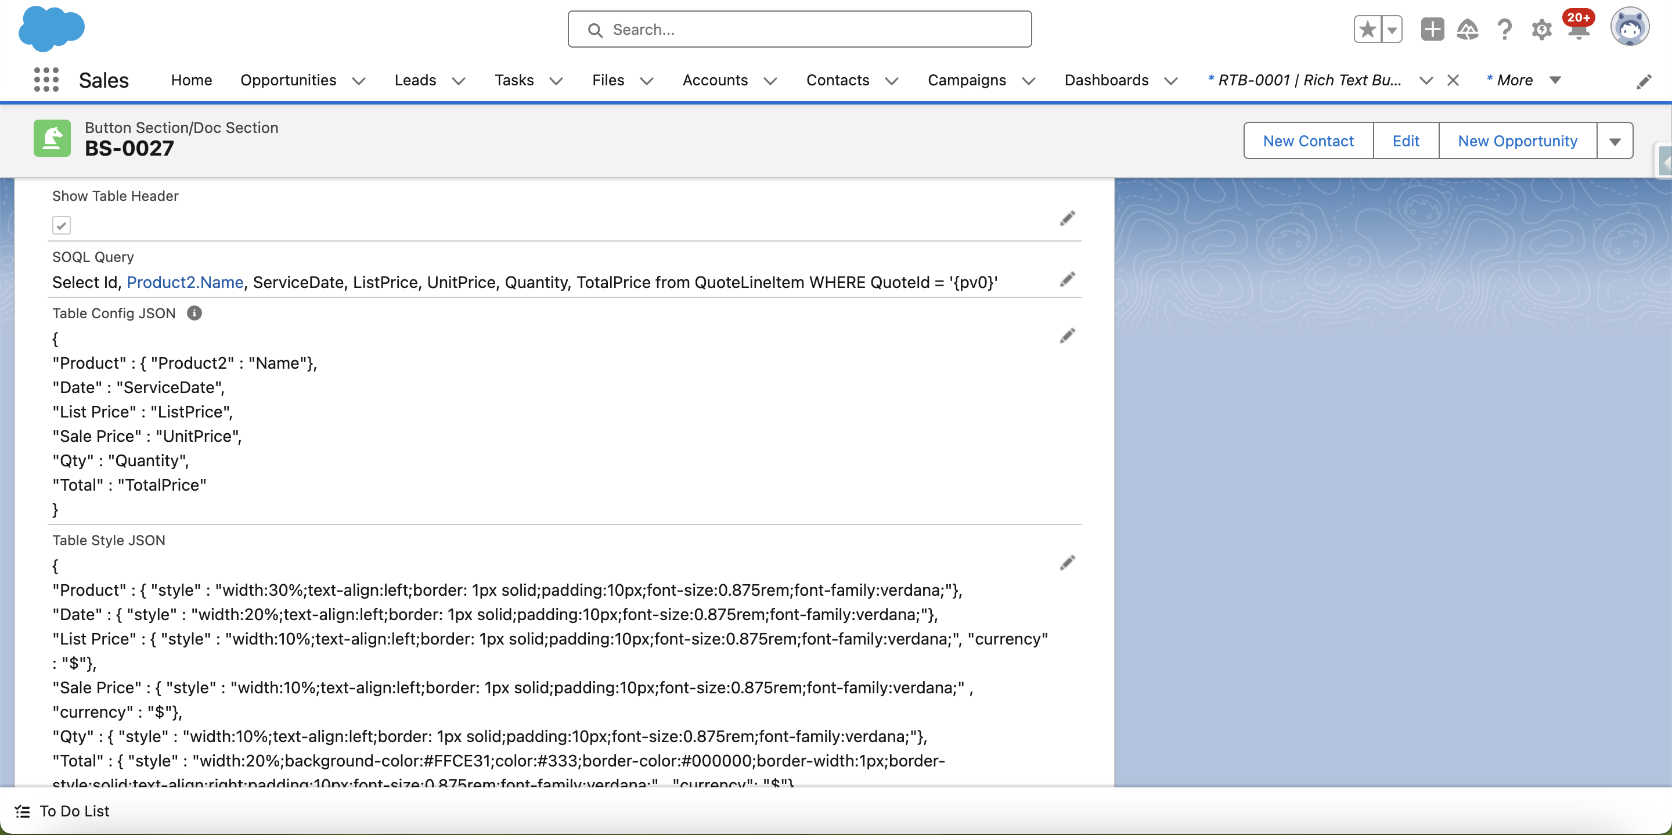Open the user profile avatar
This screenshot has height=835, width=1672.
1629,28
